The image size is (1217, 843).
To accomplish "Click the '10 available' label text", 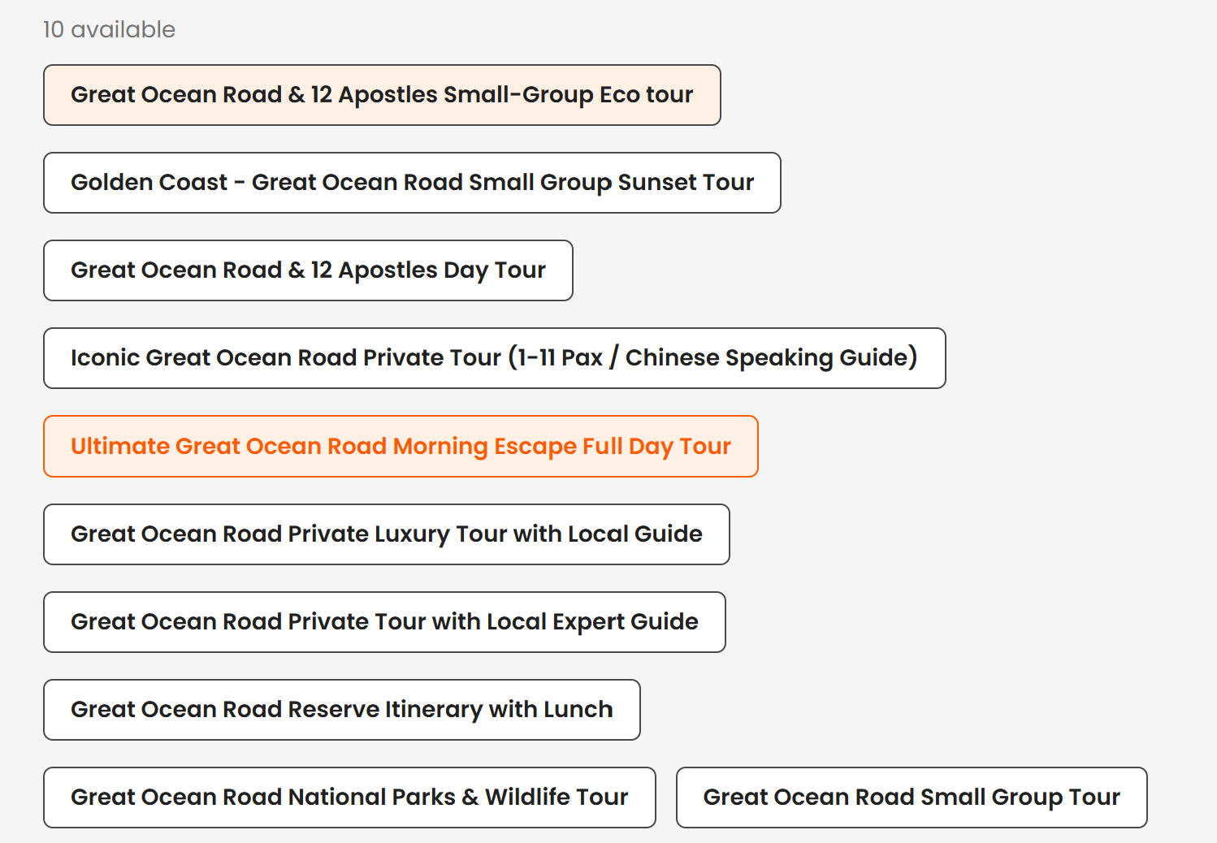I will click(x=109, y=30).
